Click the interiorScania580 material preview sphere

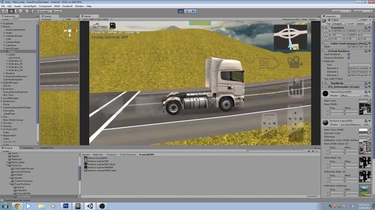pyautogui.click(x=325, y=93)
